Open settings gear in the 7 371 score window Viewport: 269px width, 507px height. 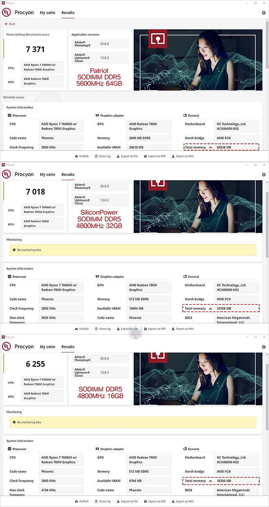tap(264, 13)
